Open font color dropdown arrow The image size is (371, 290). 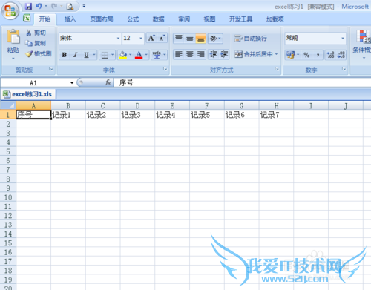(146, 55)
